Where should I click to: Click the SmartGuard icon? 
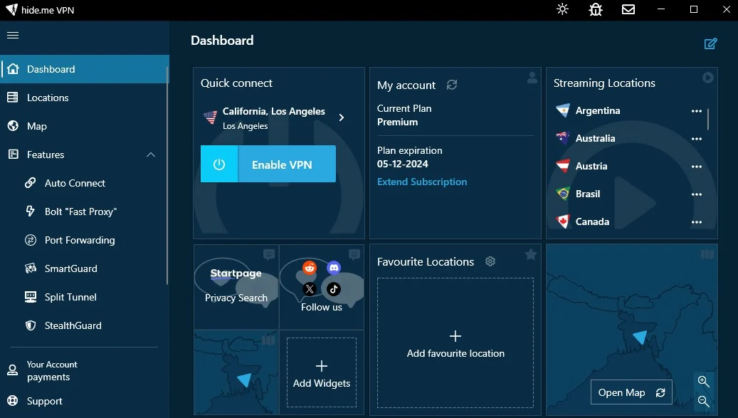[31, 268]
